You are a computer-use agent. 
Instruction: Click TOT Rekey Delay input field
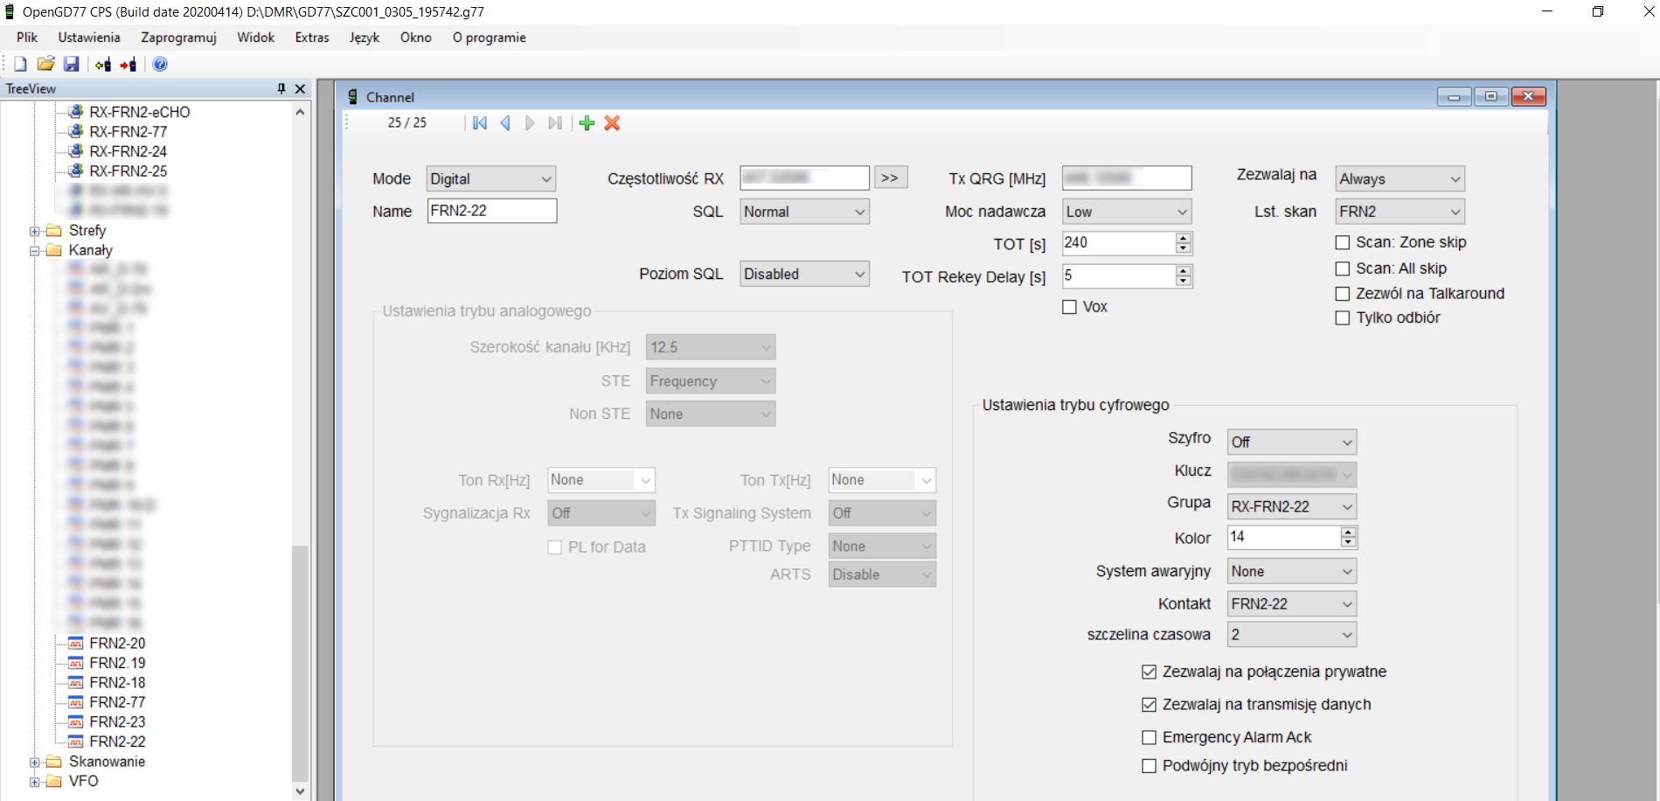pyautogui.click(x=1118, y=276)
